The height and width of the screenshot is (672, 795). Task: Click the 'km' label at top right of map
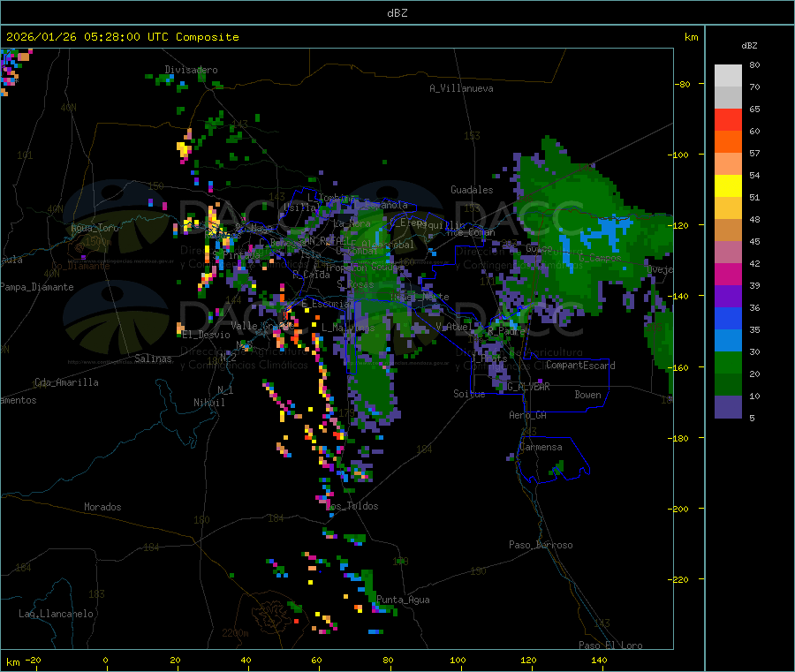tap(691, 37)
